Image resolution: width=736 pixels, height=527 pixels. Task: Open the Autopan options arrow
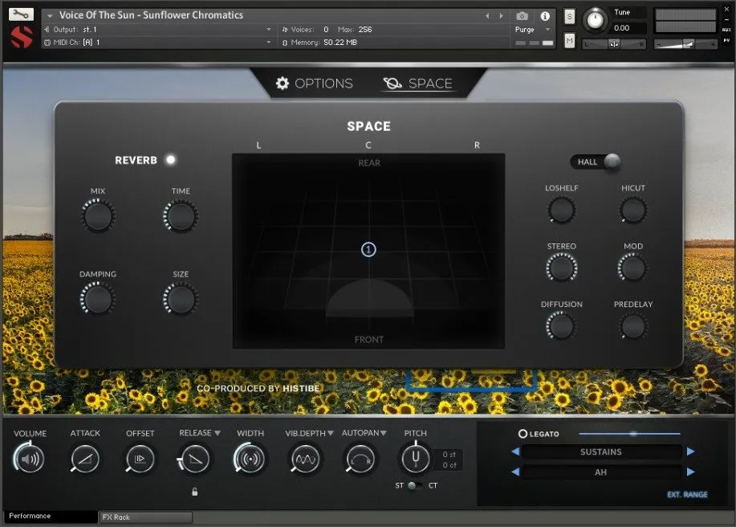point(384,433)
